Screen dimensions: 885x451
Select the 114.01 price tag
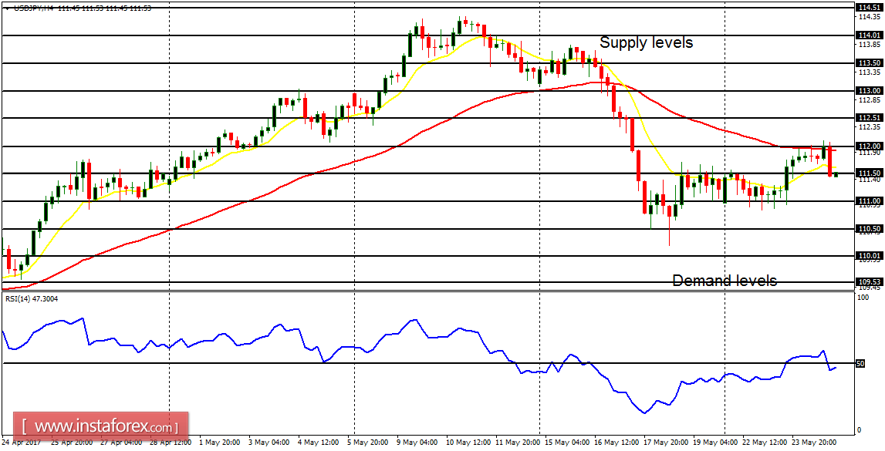[x=870, y=34]
